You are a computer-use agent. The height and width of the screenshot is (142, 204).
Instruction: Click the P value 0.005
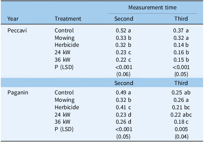pos(181,129)
